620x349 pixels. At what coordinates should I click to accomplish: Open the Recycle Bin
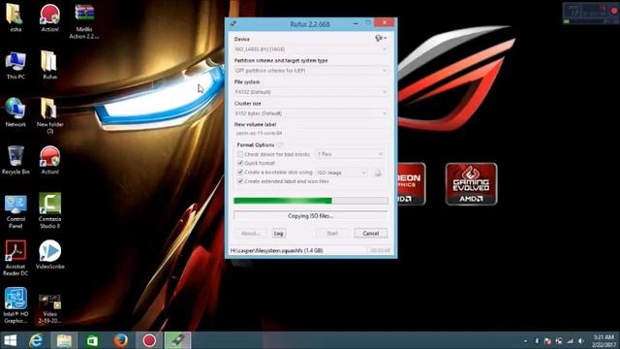point(15,160)
